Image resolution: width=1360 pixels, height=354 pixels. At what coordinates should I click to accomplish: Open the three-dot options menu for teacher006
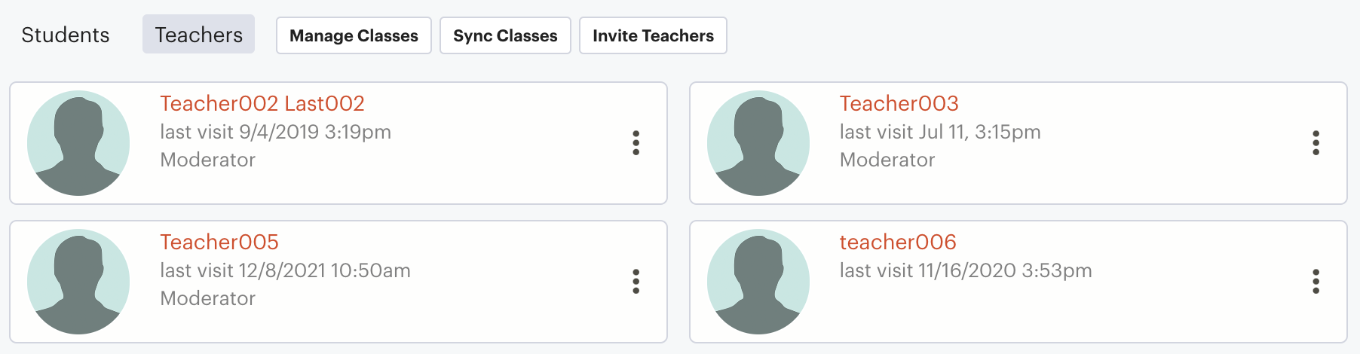[x=1316, y=282]
